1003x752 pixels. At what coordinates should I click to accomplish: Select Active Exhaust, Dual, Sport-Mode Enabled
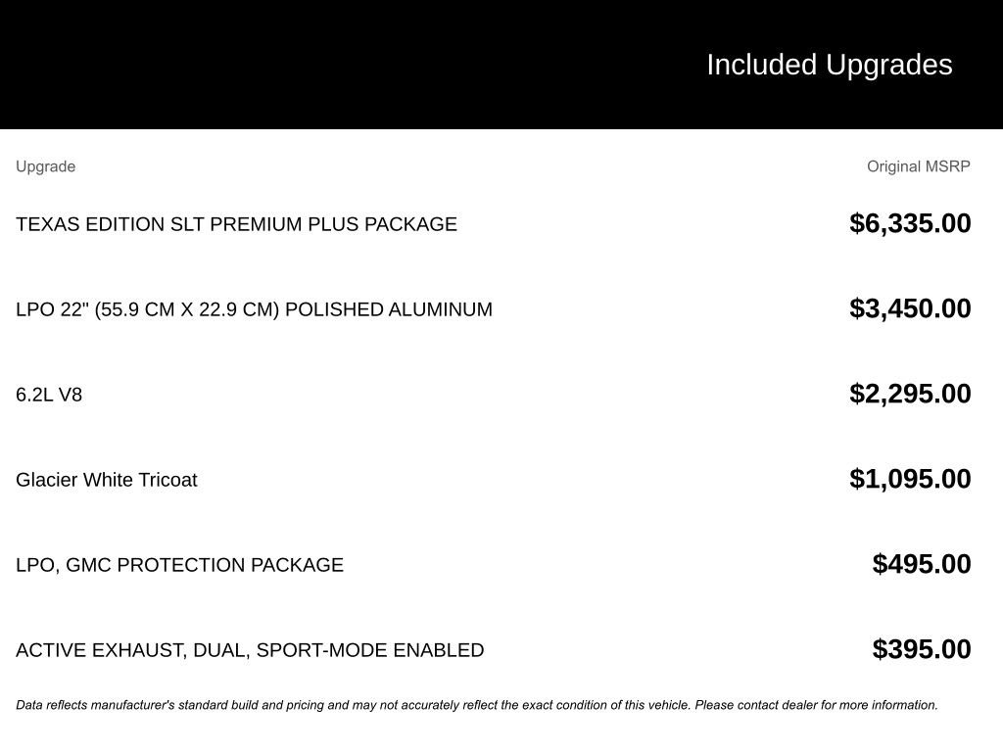click(250, 650)
